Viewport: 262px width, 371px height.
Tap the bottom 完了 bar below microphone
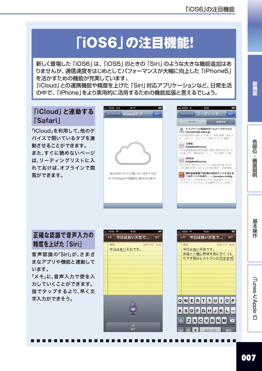pyautogui.click(x=133, y=327)
